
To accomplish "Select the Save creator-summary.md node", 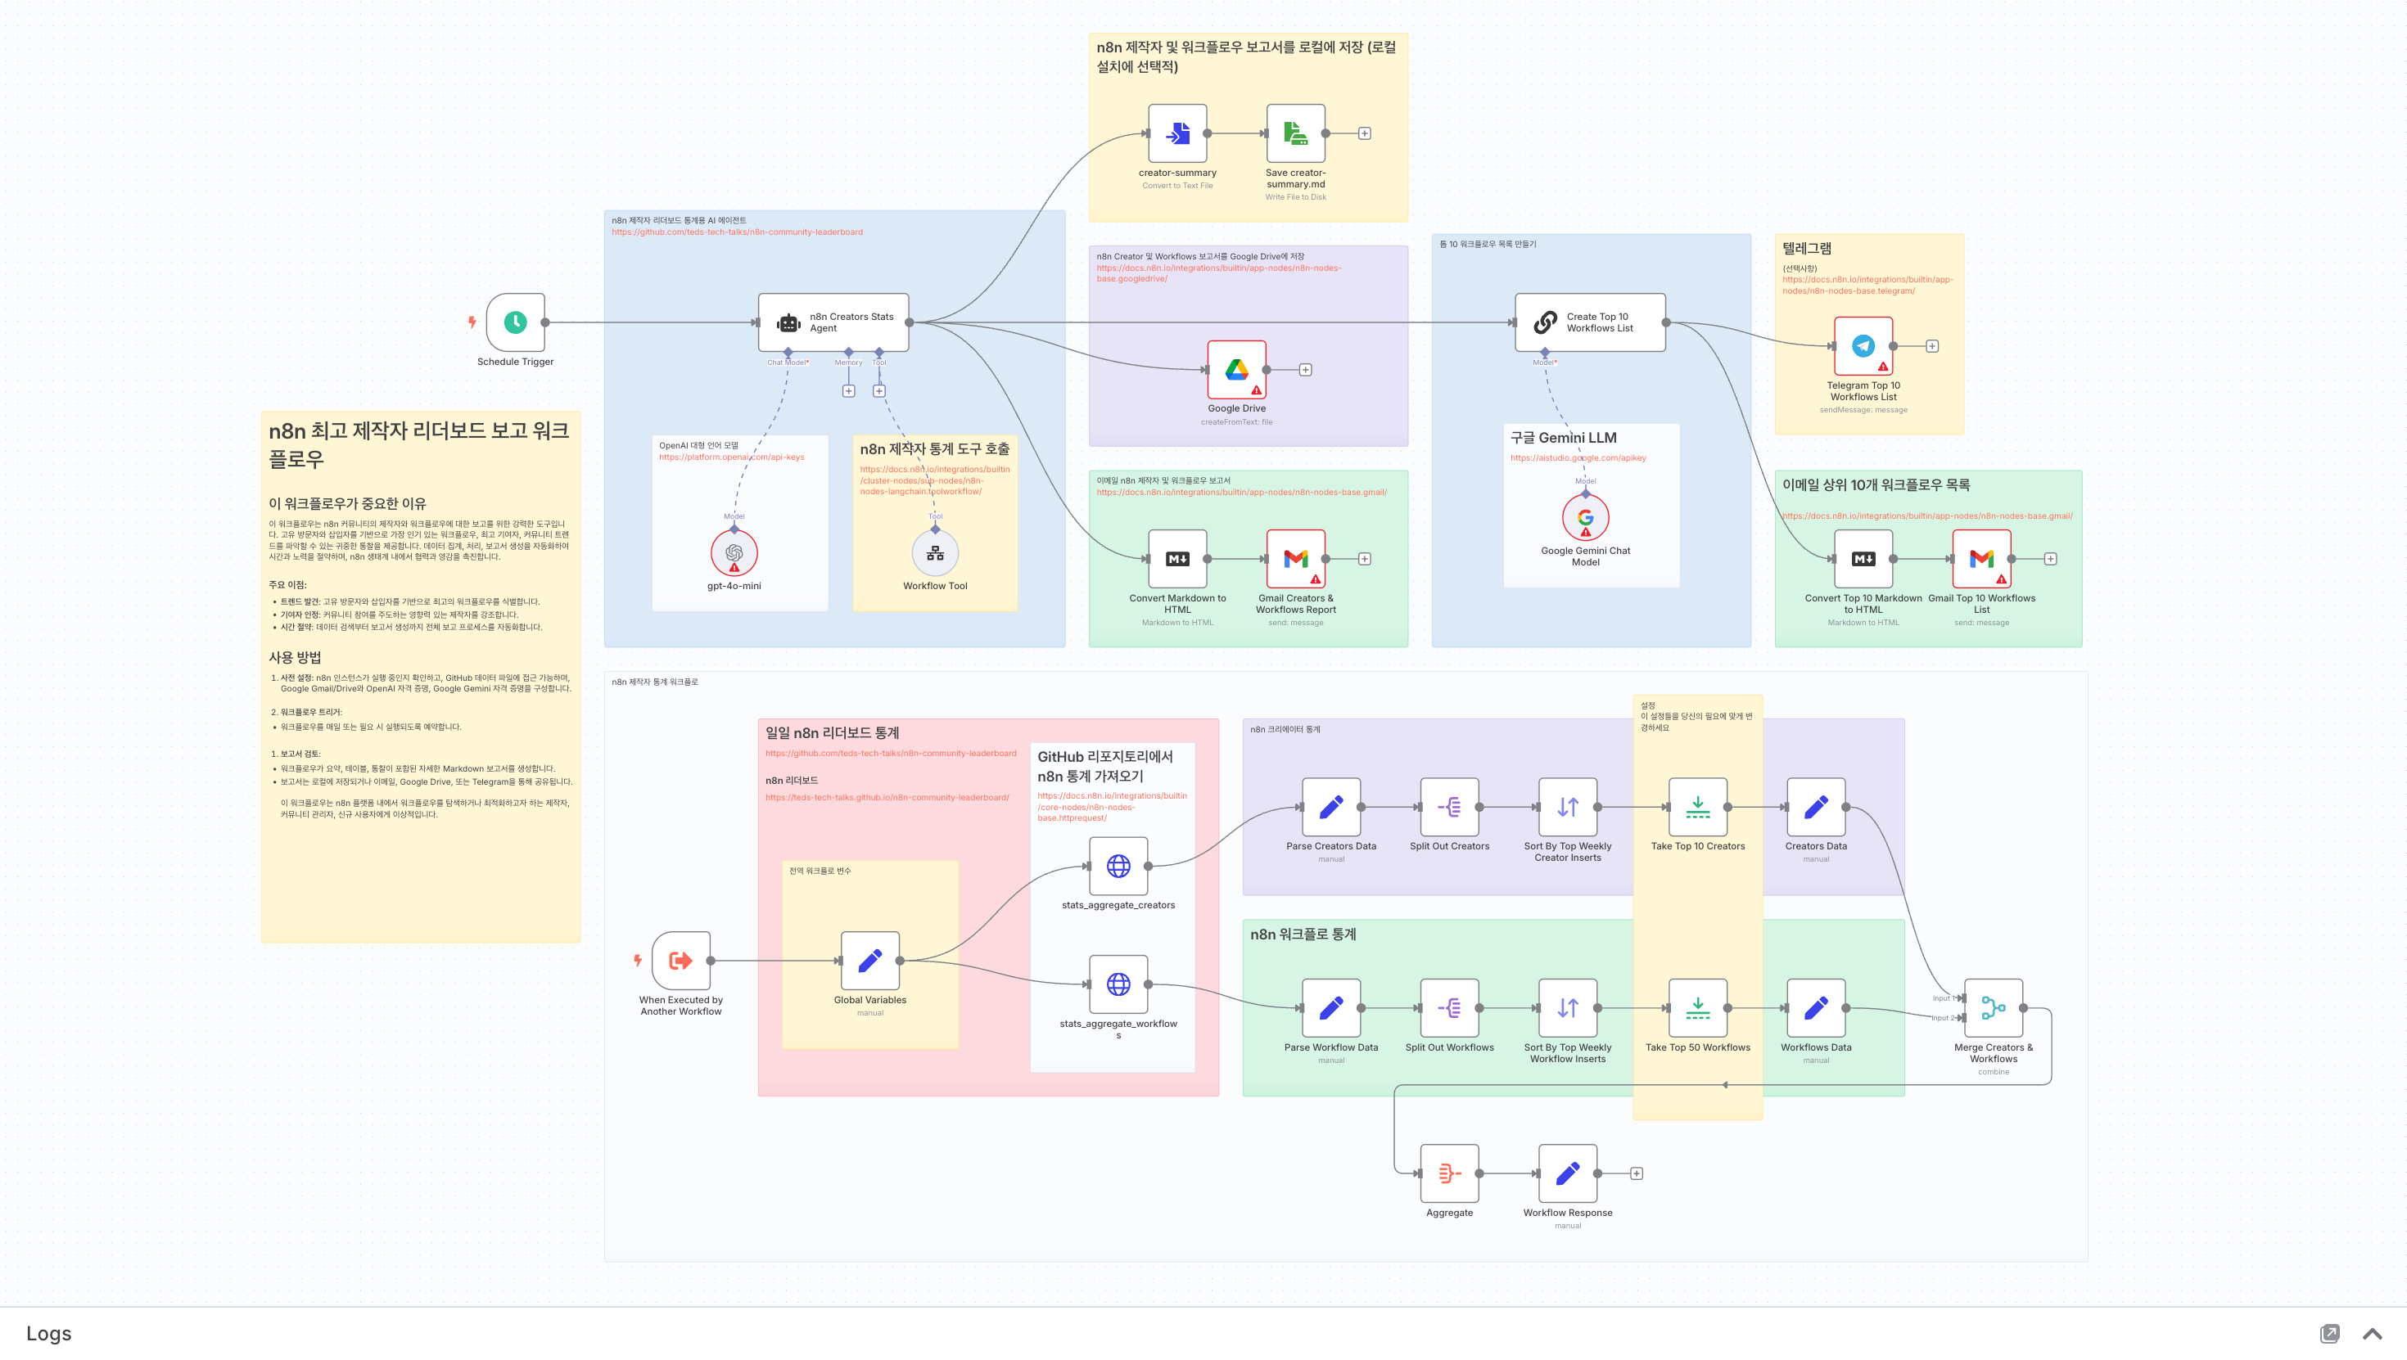I will pyautogui.click(x=1296, y=133).
